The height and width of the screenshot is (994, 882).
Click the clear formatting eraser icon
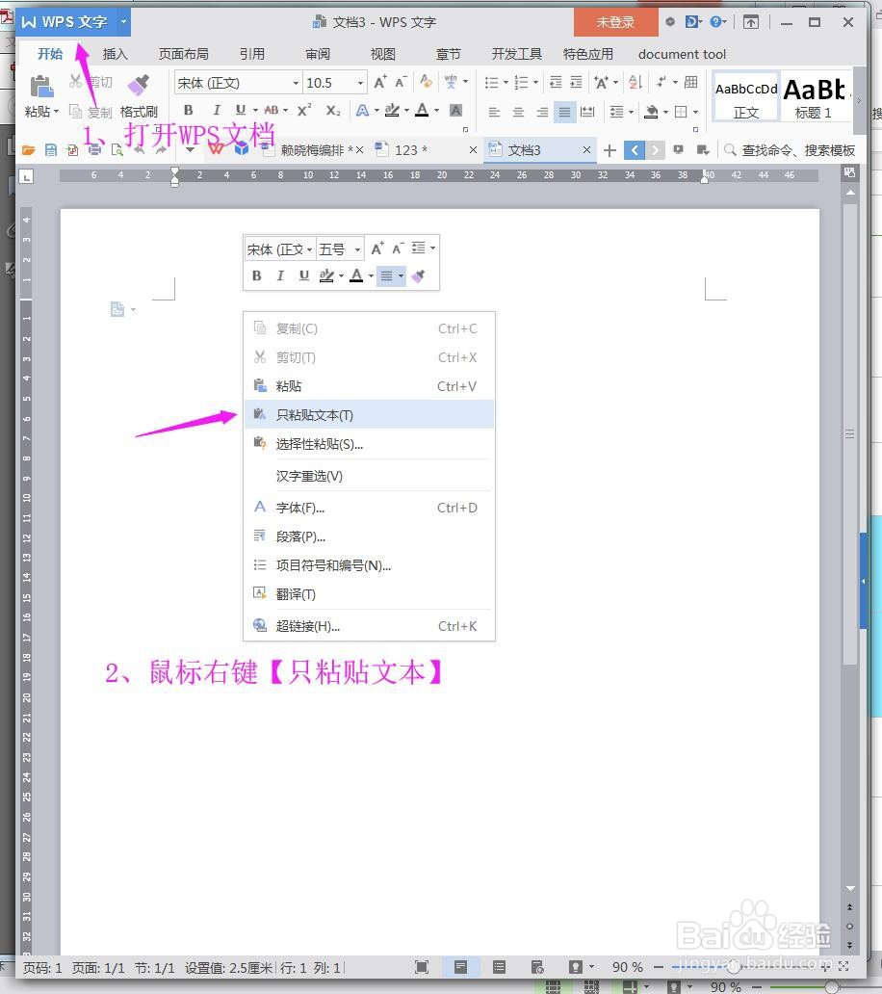coord(426,82)
